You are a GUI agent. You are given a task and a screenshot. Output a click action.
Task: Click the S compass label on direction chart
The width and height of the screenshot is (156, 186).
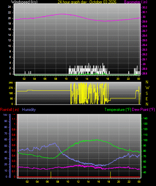click(x=147, y=94)
